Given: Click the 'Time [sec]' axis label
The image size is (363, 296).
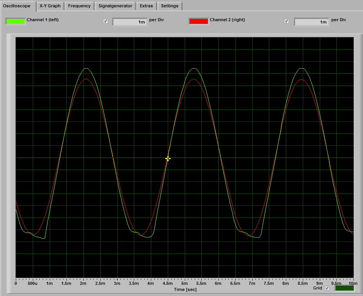Looking at the screenshot, I should click(185, 289).
